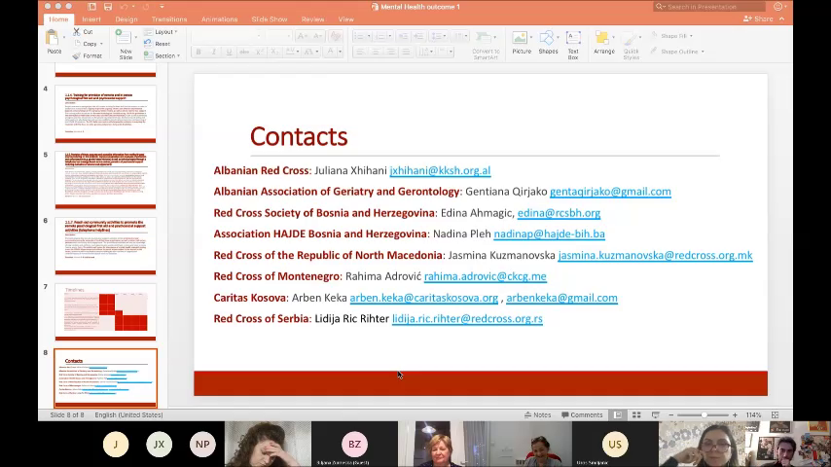Open the Animations tab

[219, 19]
